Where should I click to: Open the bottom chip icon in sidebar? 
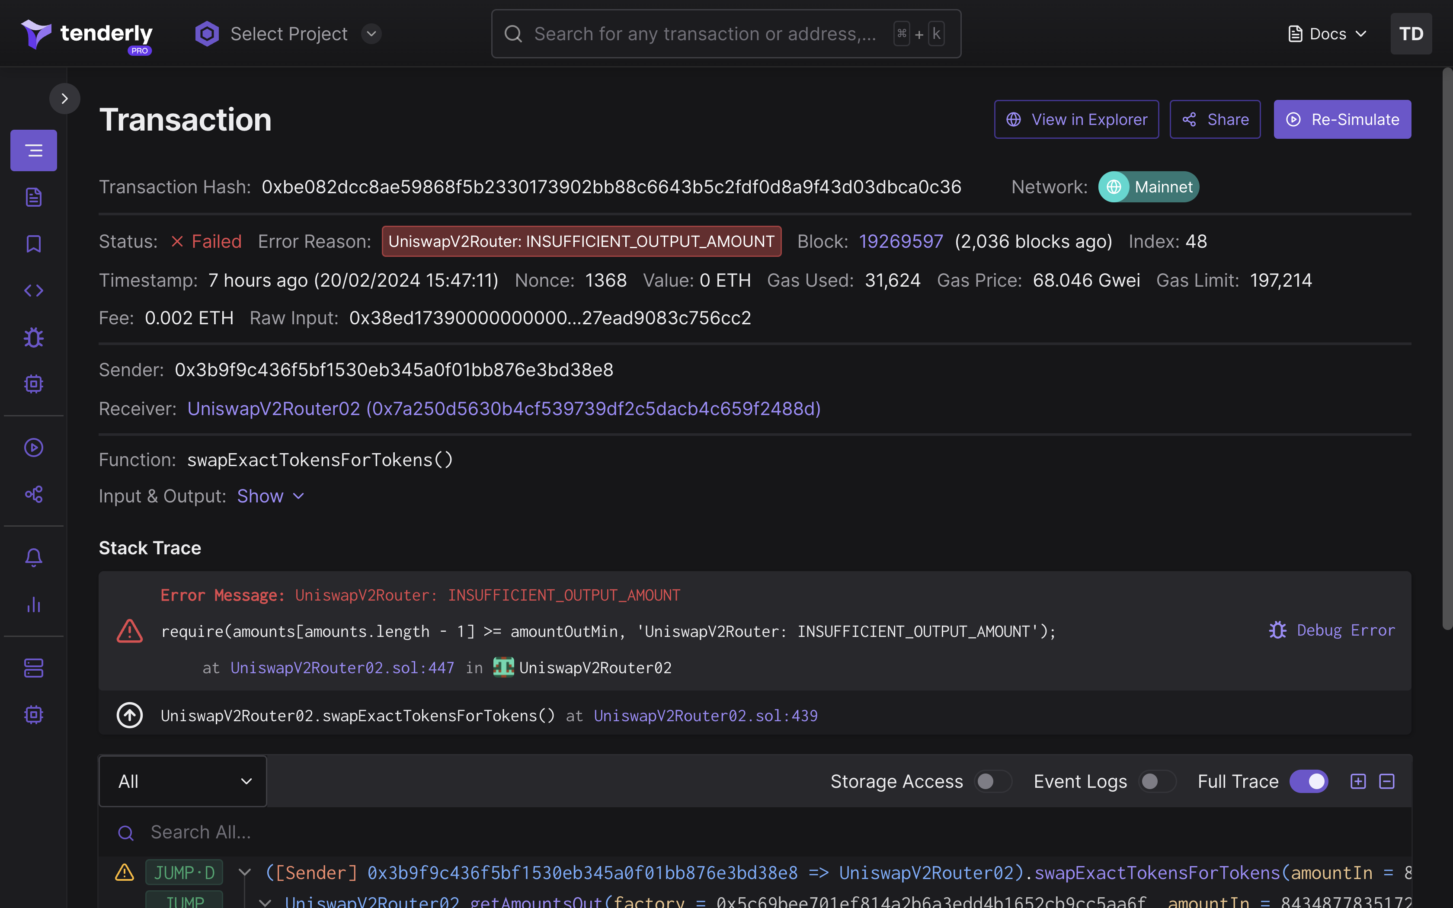point(34,715)
